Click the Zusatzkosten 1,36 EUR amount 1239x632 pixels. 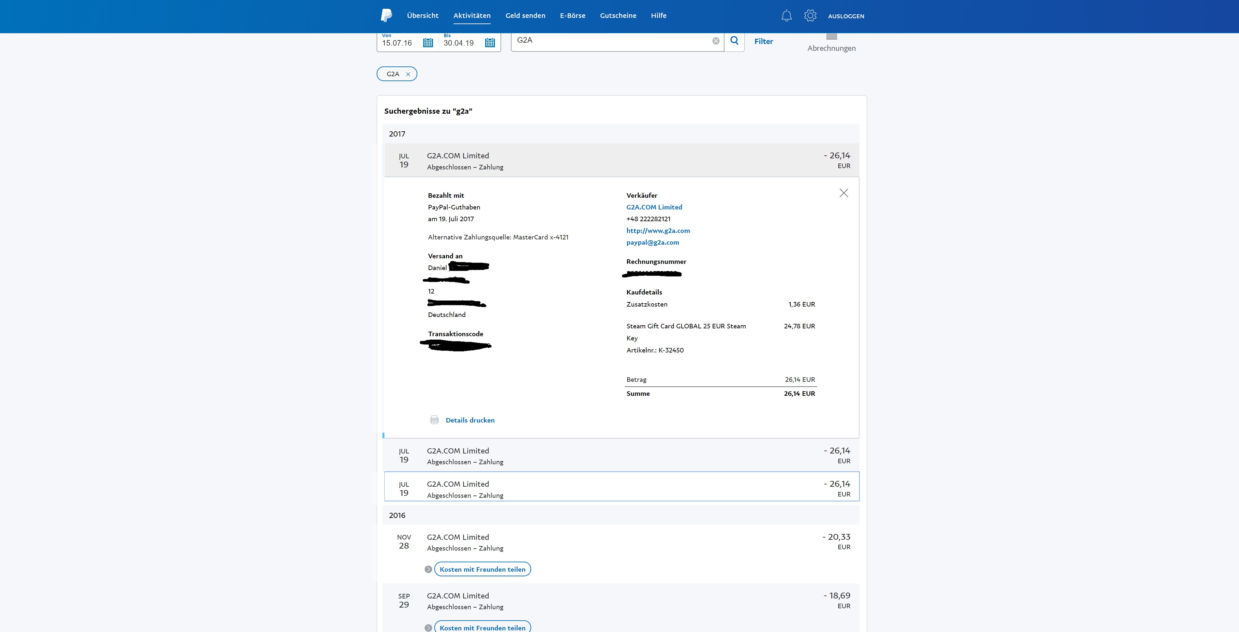pyautogui.click(x=801, y=304)
